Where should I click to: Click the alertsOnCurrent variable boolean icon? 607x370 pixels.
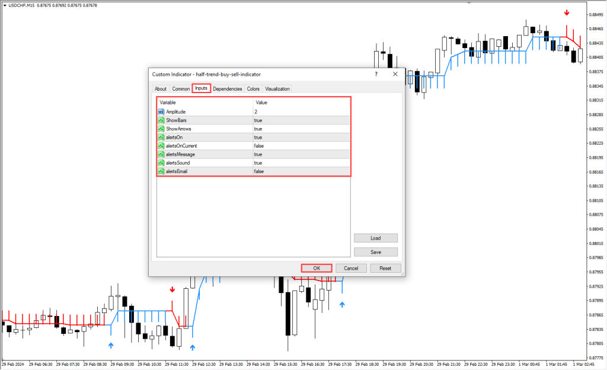pyautogui.click(x=161, y=146)
